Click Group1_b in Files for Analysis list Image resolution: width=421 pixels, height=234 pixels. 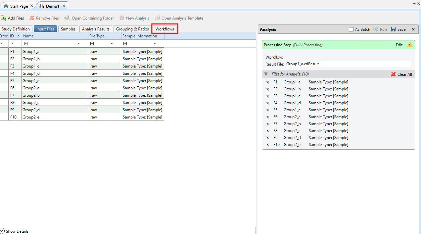pos(292,89)
